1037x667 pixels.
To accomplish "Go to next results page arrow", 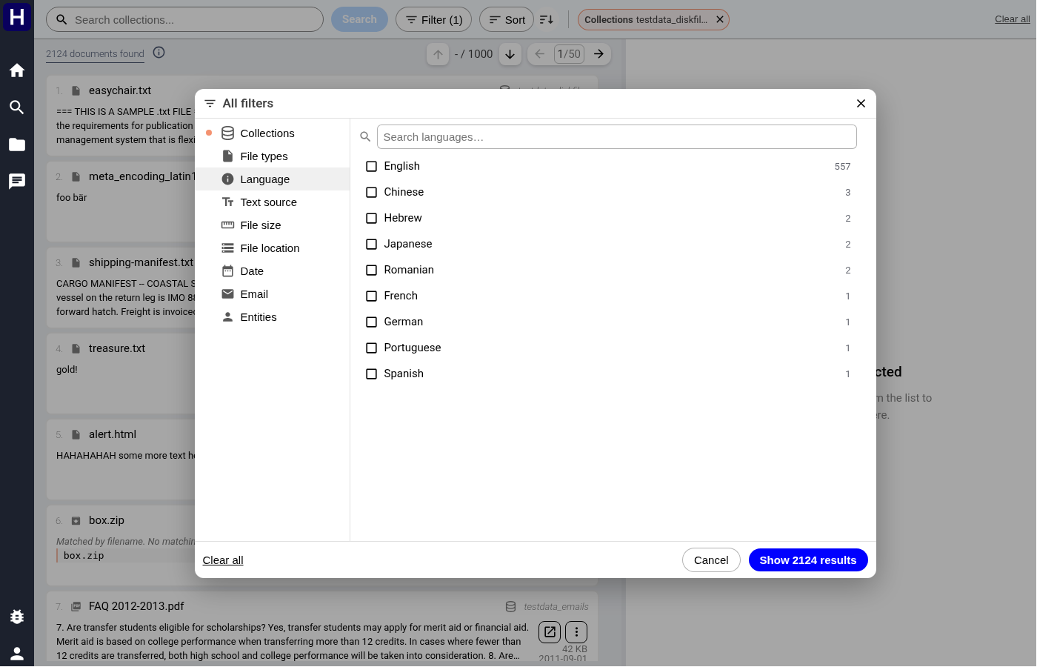I will click(598, 53).
